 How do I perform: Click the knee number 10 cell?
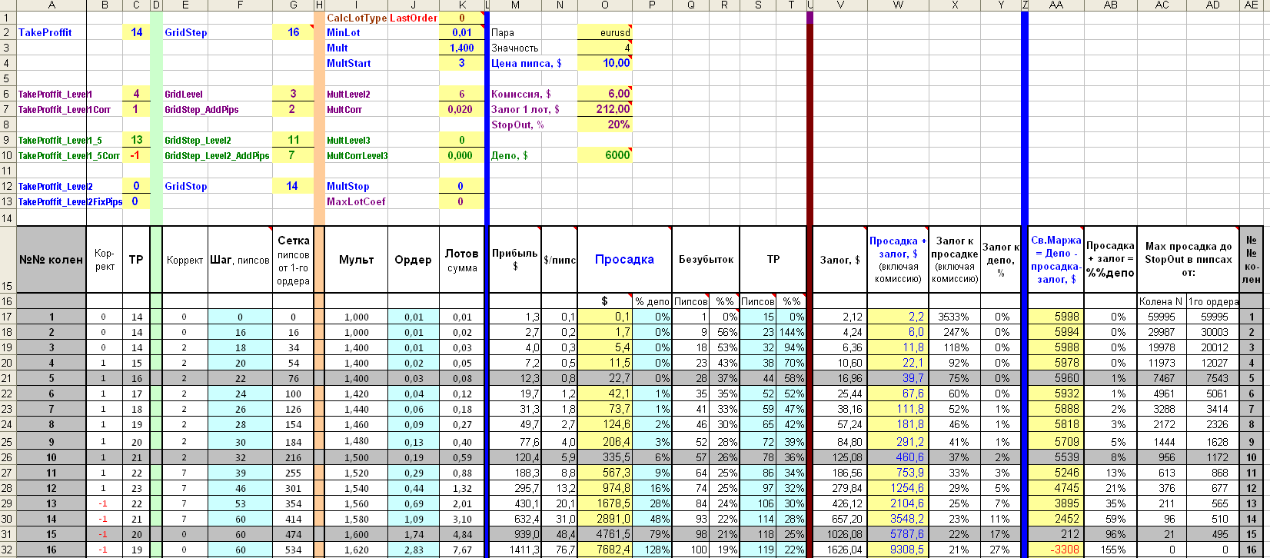pyautogui.click(x=52, y=458)
